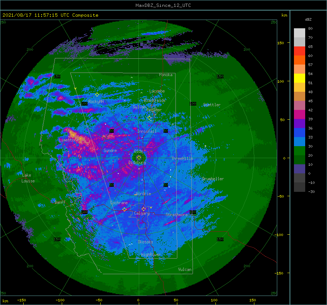Click the dBZ heading above the color scale
This screenshot has width=327, height=305.
click(x=308, y=19)
